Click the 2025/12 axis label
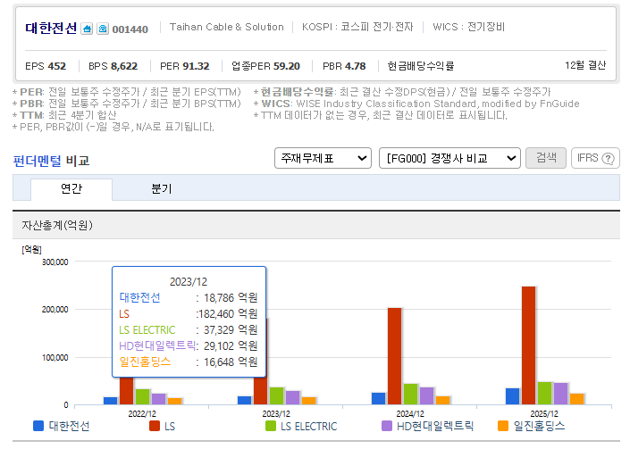Image resolution: width=630 pixels, height=449 pixels. pos(544,413)
